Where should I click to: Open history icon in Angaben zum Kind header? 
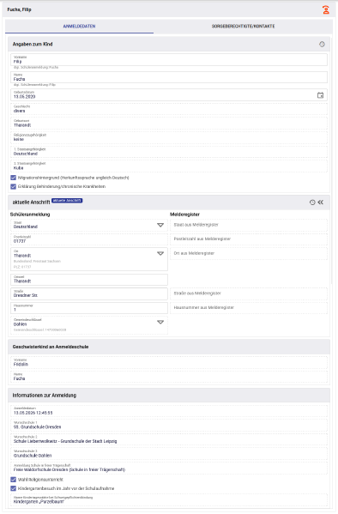322,45
